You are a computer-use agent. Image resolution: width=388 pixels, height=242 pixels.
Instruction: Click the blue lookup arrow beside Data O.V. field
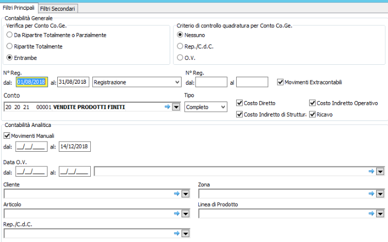[371, 171]
